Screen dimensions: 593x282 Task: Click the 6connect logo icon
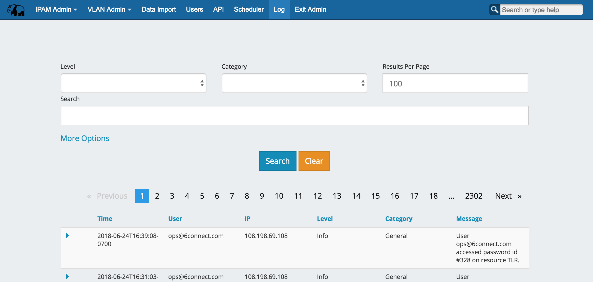[x=16, y=10]
